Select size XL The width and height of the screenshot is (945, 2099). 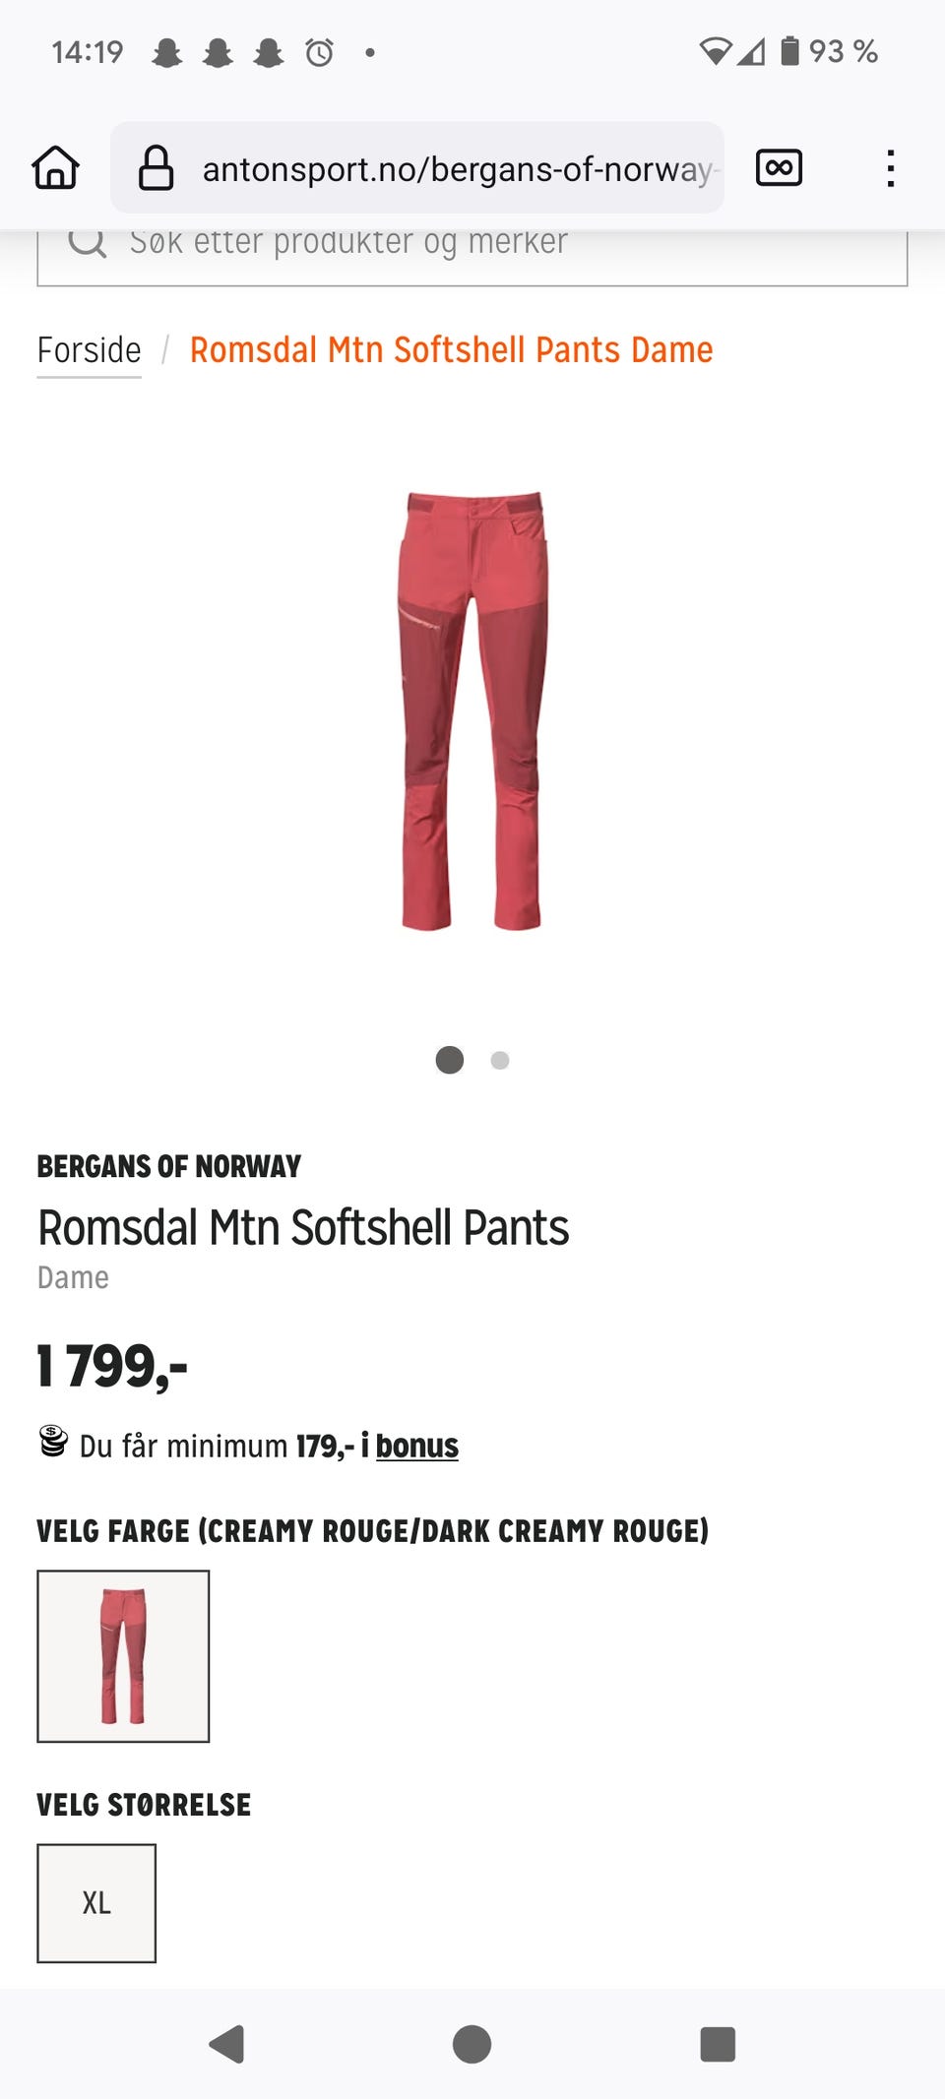[x=96, y=1903]
